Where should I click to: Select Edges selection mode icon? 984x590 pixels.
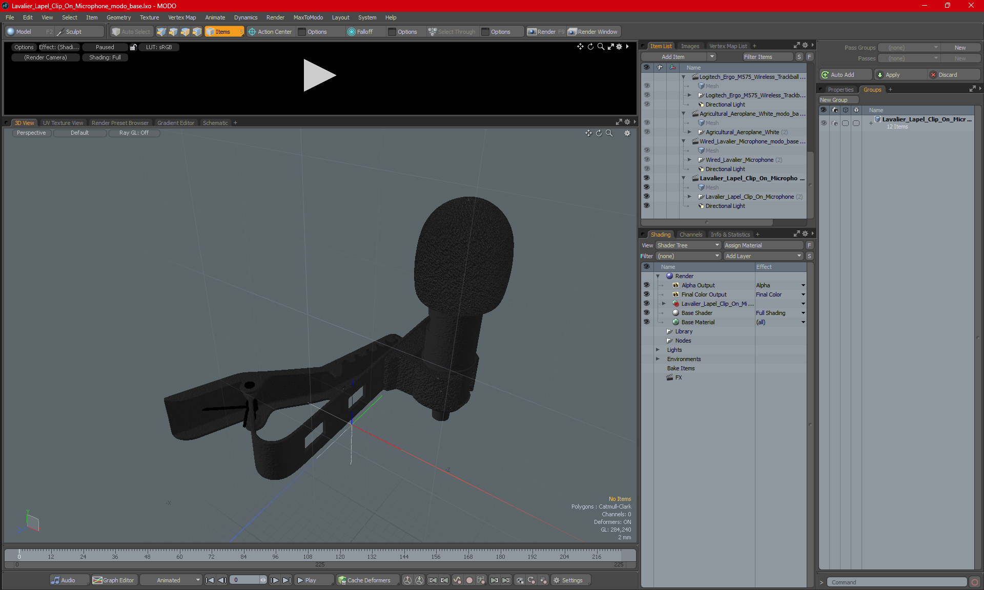[x=173, y=32]
